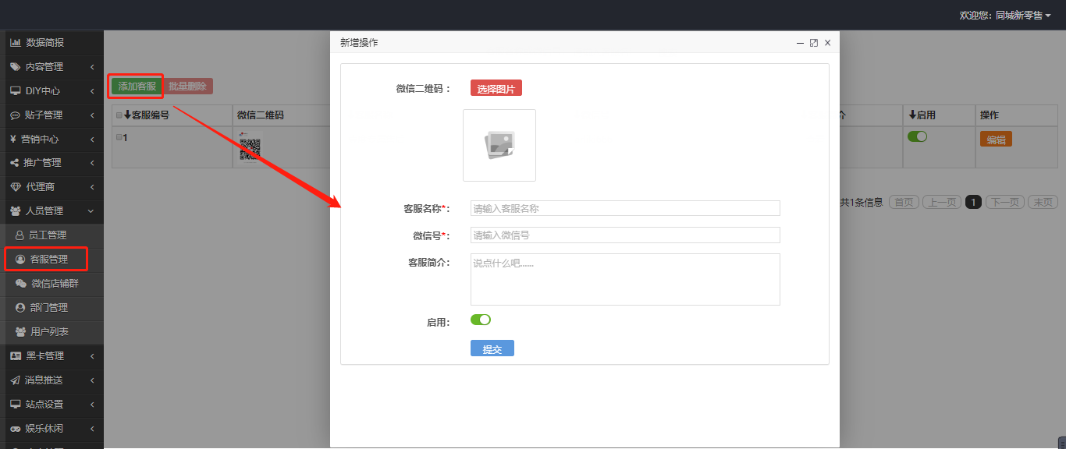Click the 提交 submit button
This screenshot has width=1066, height=449.
[492, 348]
